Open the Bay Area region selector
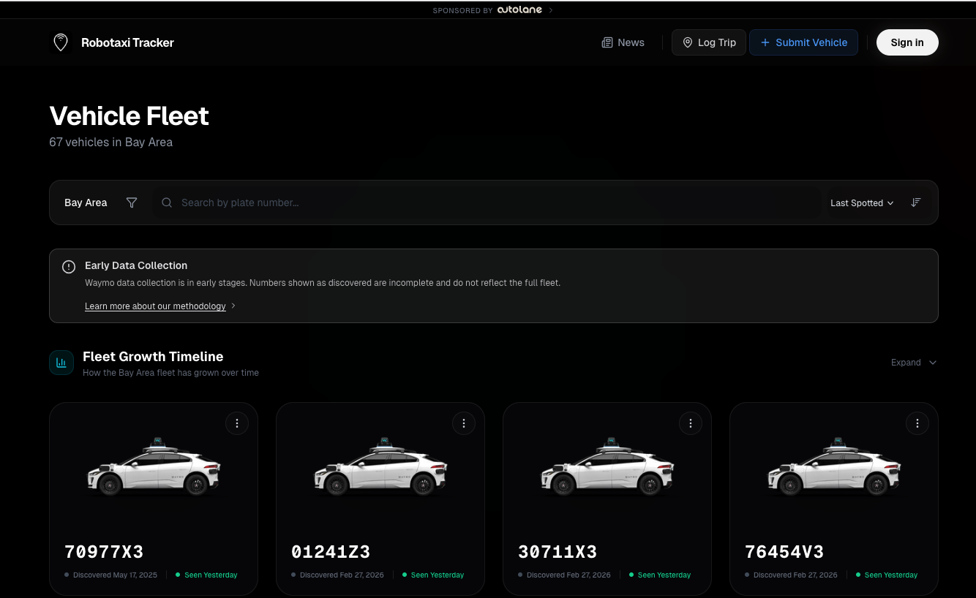The image size is (976, 598). (86, 203)
